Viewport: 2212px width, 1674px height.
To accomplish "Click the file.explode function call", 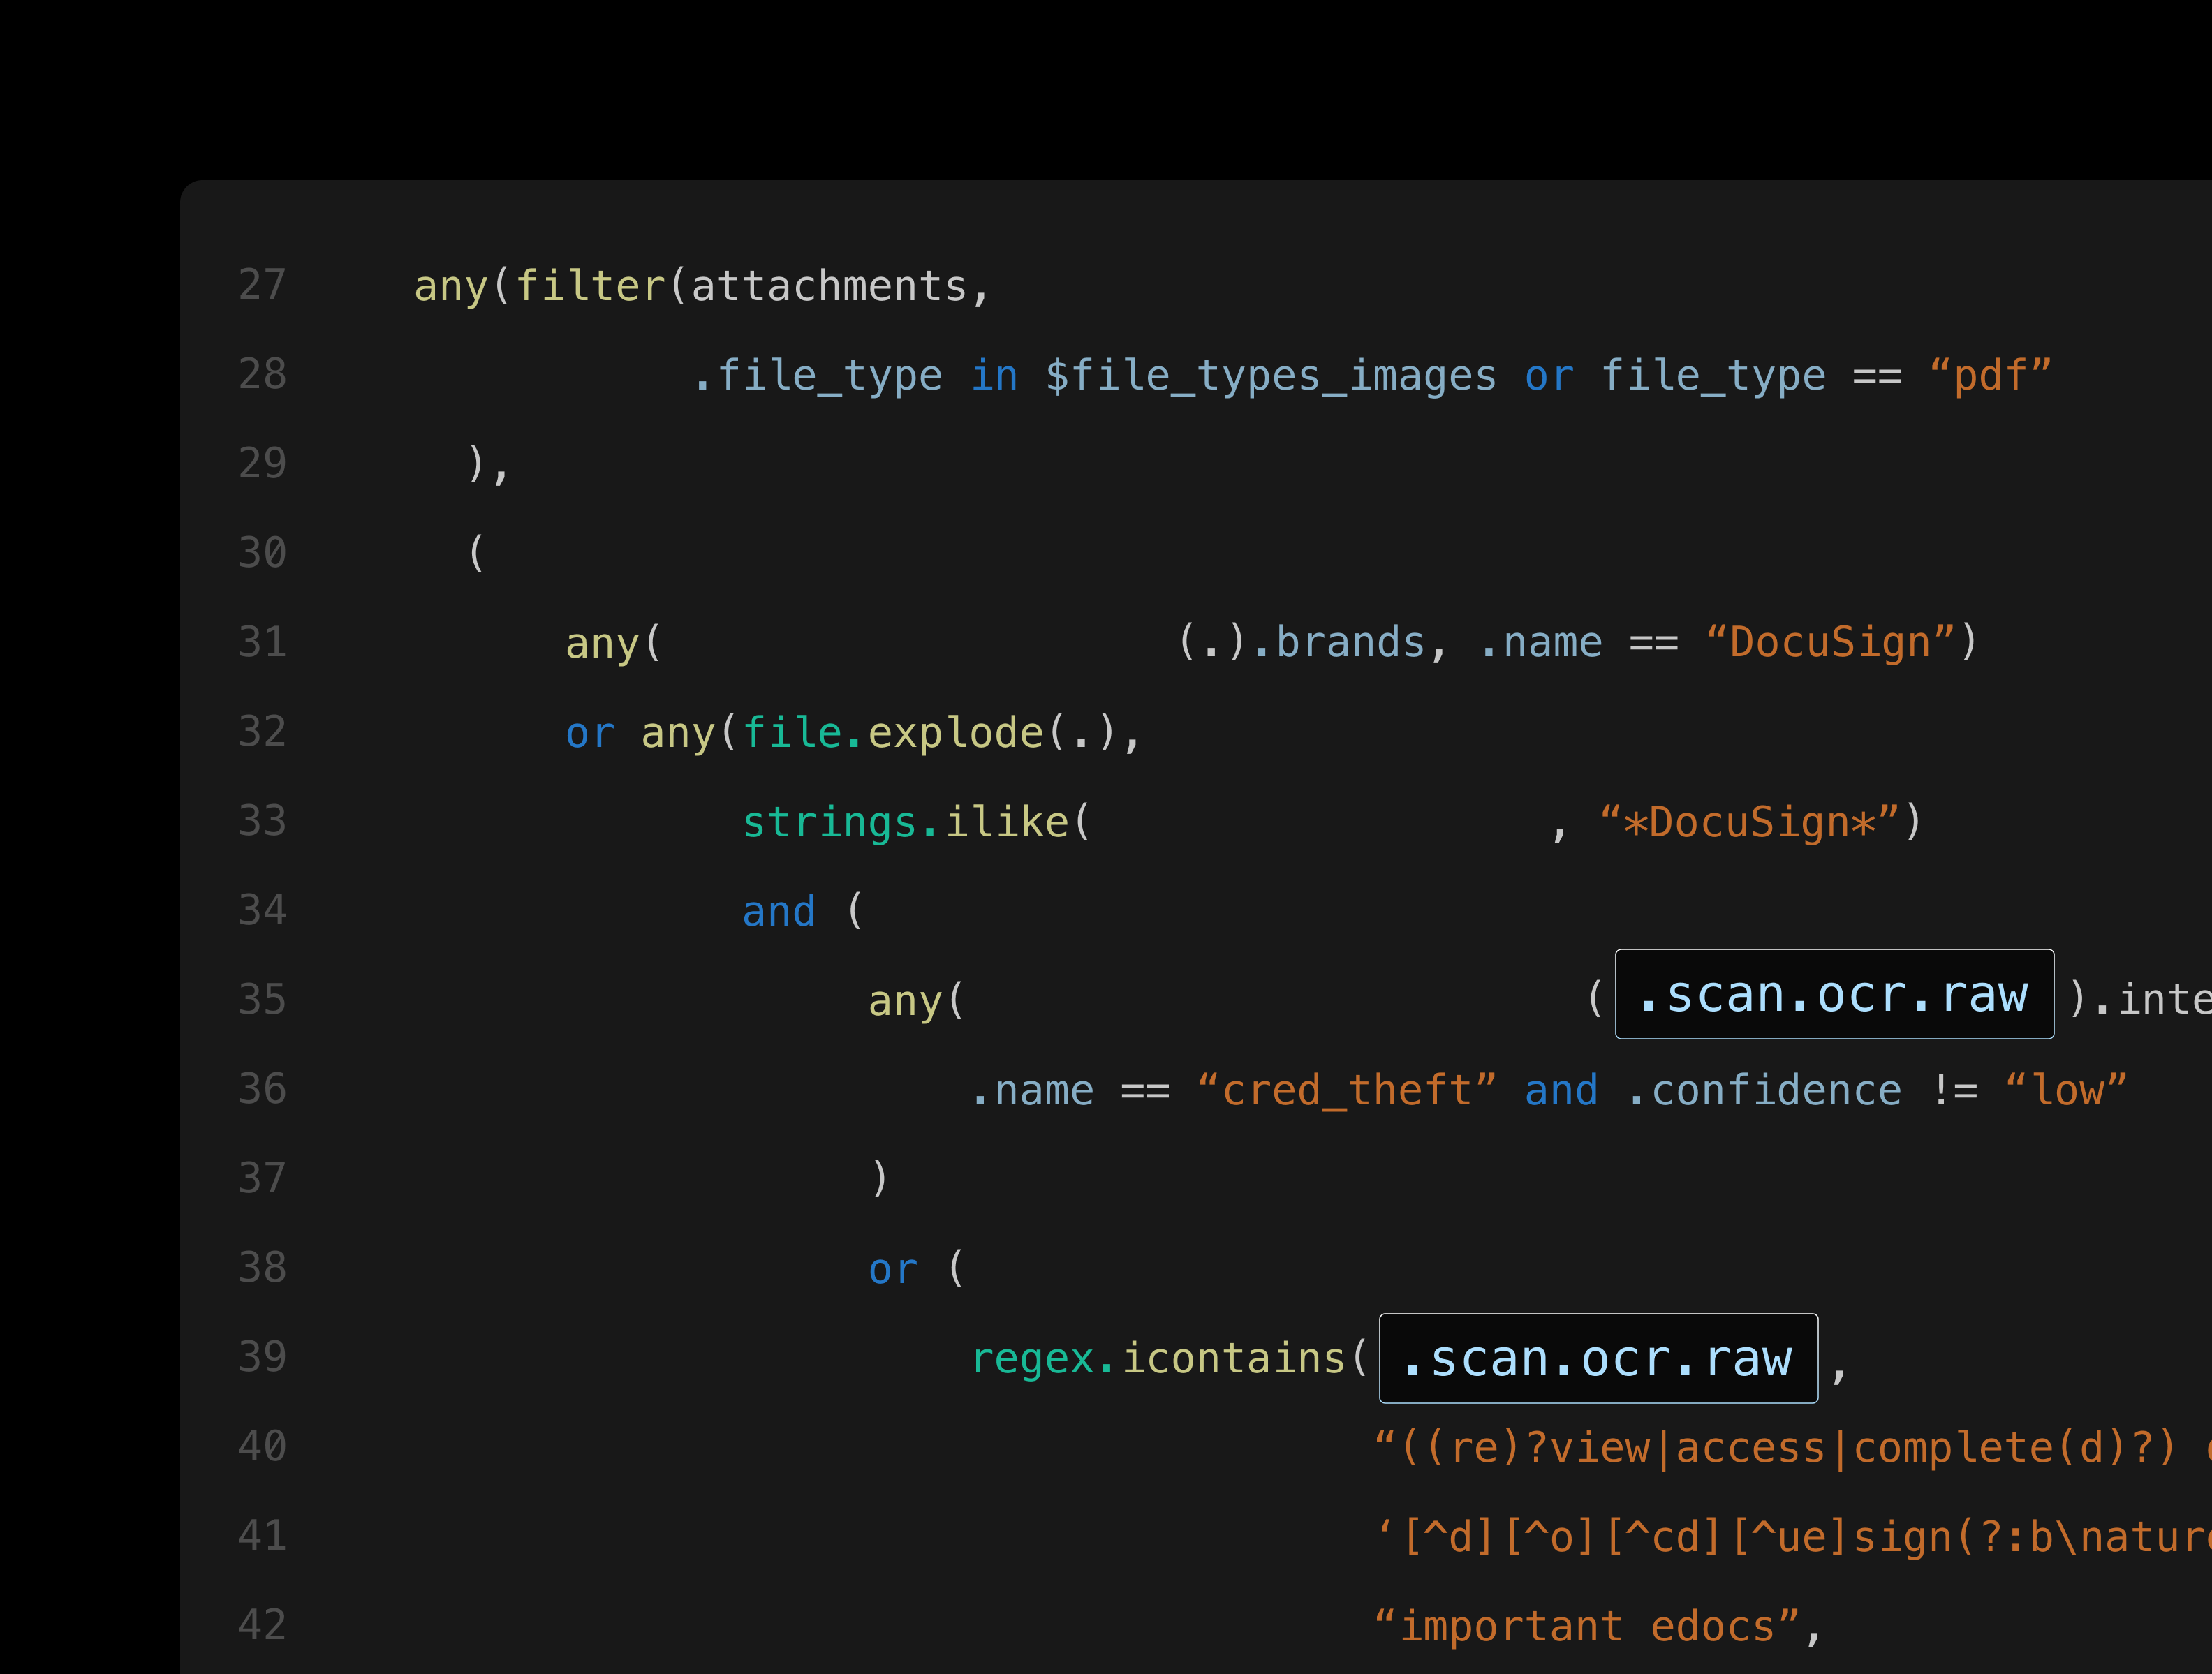I will pyautogui.click(x=892, y=733).
